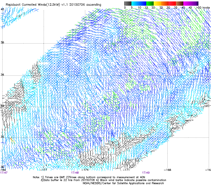Click the '>50 knots' legend label
The height and width of the screenshot is (185, 211).
[203, 7]
